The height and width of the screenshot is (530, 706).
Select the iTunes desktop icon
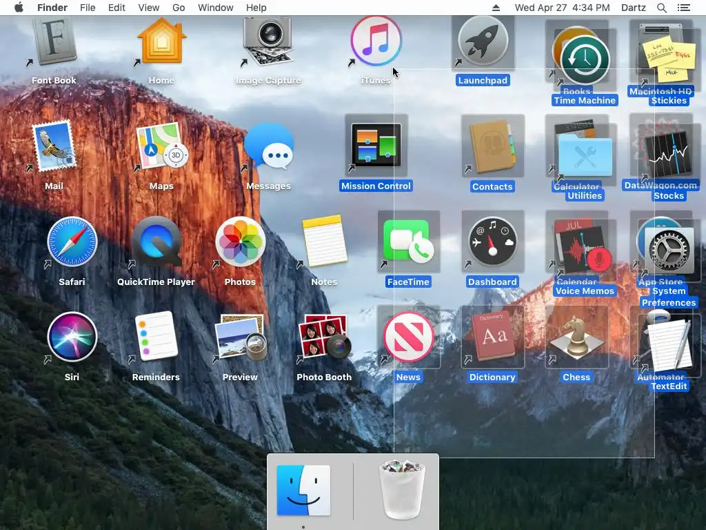pyautogui.click(x=376, y=41)
